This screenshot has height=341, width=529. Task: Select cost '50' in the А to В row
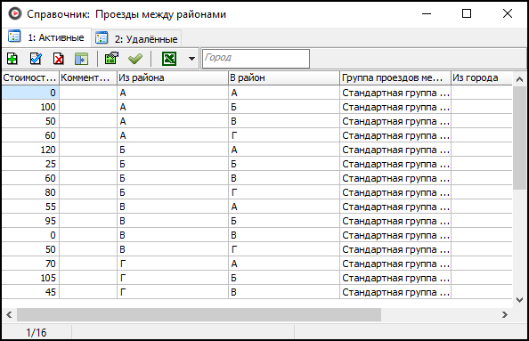click(x=30, y=121)
